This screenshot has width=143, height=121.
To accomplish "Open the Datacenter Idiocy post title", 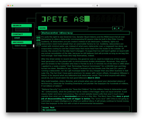I will click(57, 33).
